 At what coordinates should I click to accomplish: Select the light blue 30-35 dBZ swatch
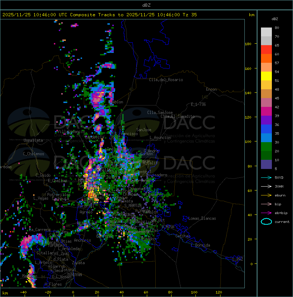click(266, 138)
